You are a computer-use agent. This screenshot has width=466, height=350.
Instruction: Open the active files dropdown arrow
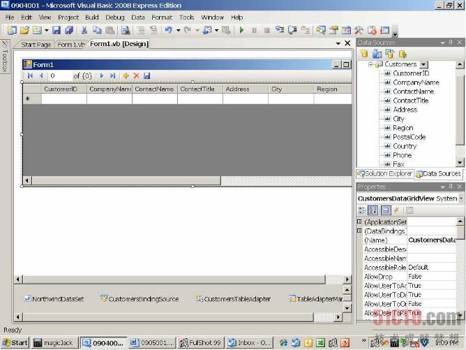coord(338,43)
